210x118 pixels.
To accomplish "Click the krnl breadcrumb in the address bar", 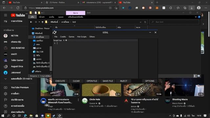I will click(x=74, y=22).
